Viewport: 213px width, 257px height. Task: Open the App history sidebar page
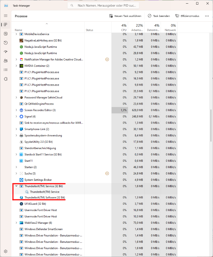pyautogui.click(x=5, y=43)
